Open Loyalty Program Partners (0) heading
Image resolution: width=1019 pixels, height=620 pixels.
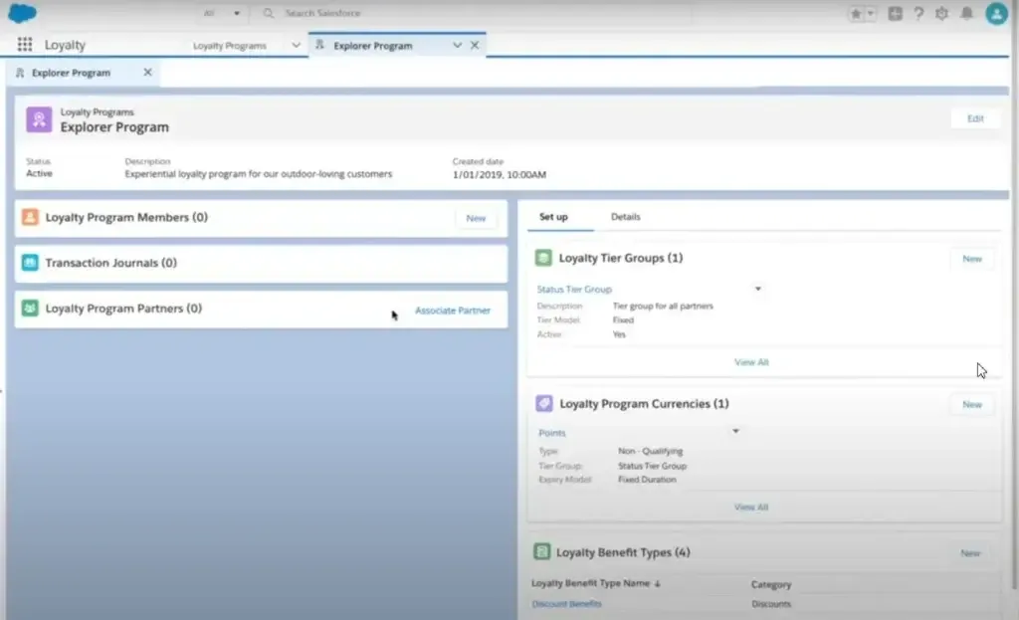coord(123,309)
